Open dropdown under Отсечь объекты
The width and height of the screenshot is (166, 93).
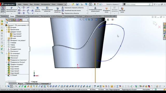[37, 13]
